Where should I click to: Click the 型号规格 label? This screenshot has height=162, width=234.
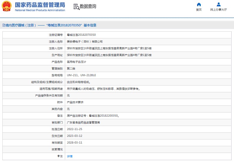[x=57, y=75]
